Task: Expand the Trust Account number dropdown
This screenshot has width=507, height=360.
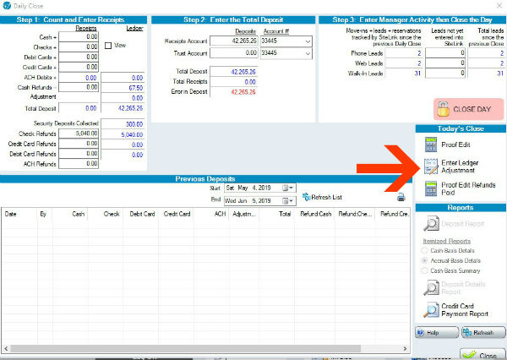Action: click(x=308, y=53)
